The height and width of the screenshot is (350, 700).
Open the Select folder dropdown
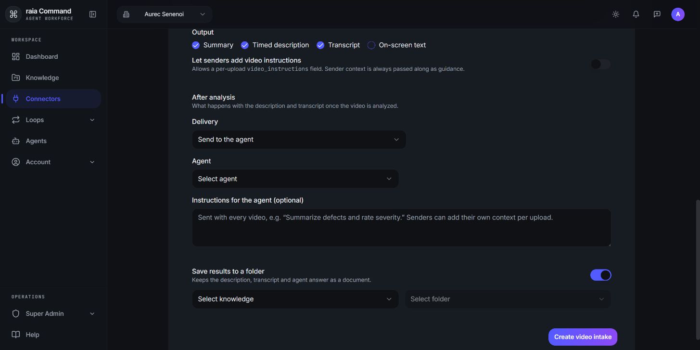[x=508, y=299]
